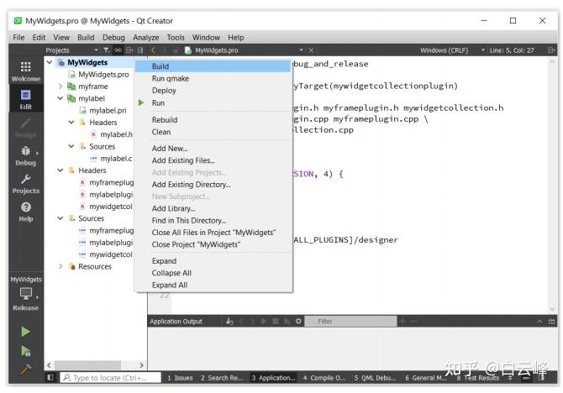
Task: Collapse the top-level Headers folder
Action: click(x=61, y=170)
